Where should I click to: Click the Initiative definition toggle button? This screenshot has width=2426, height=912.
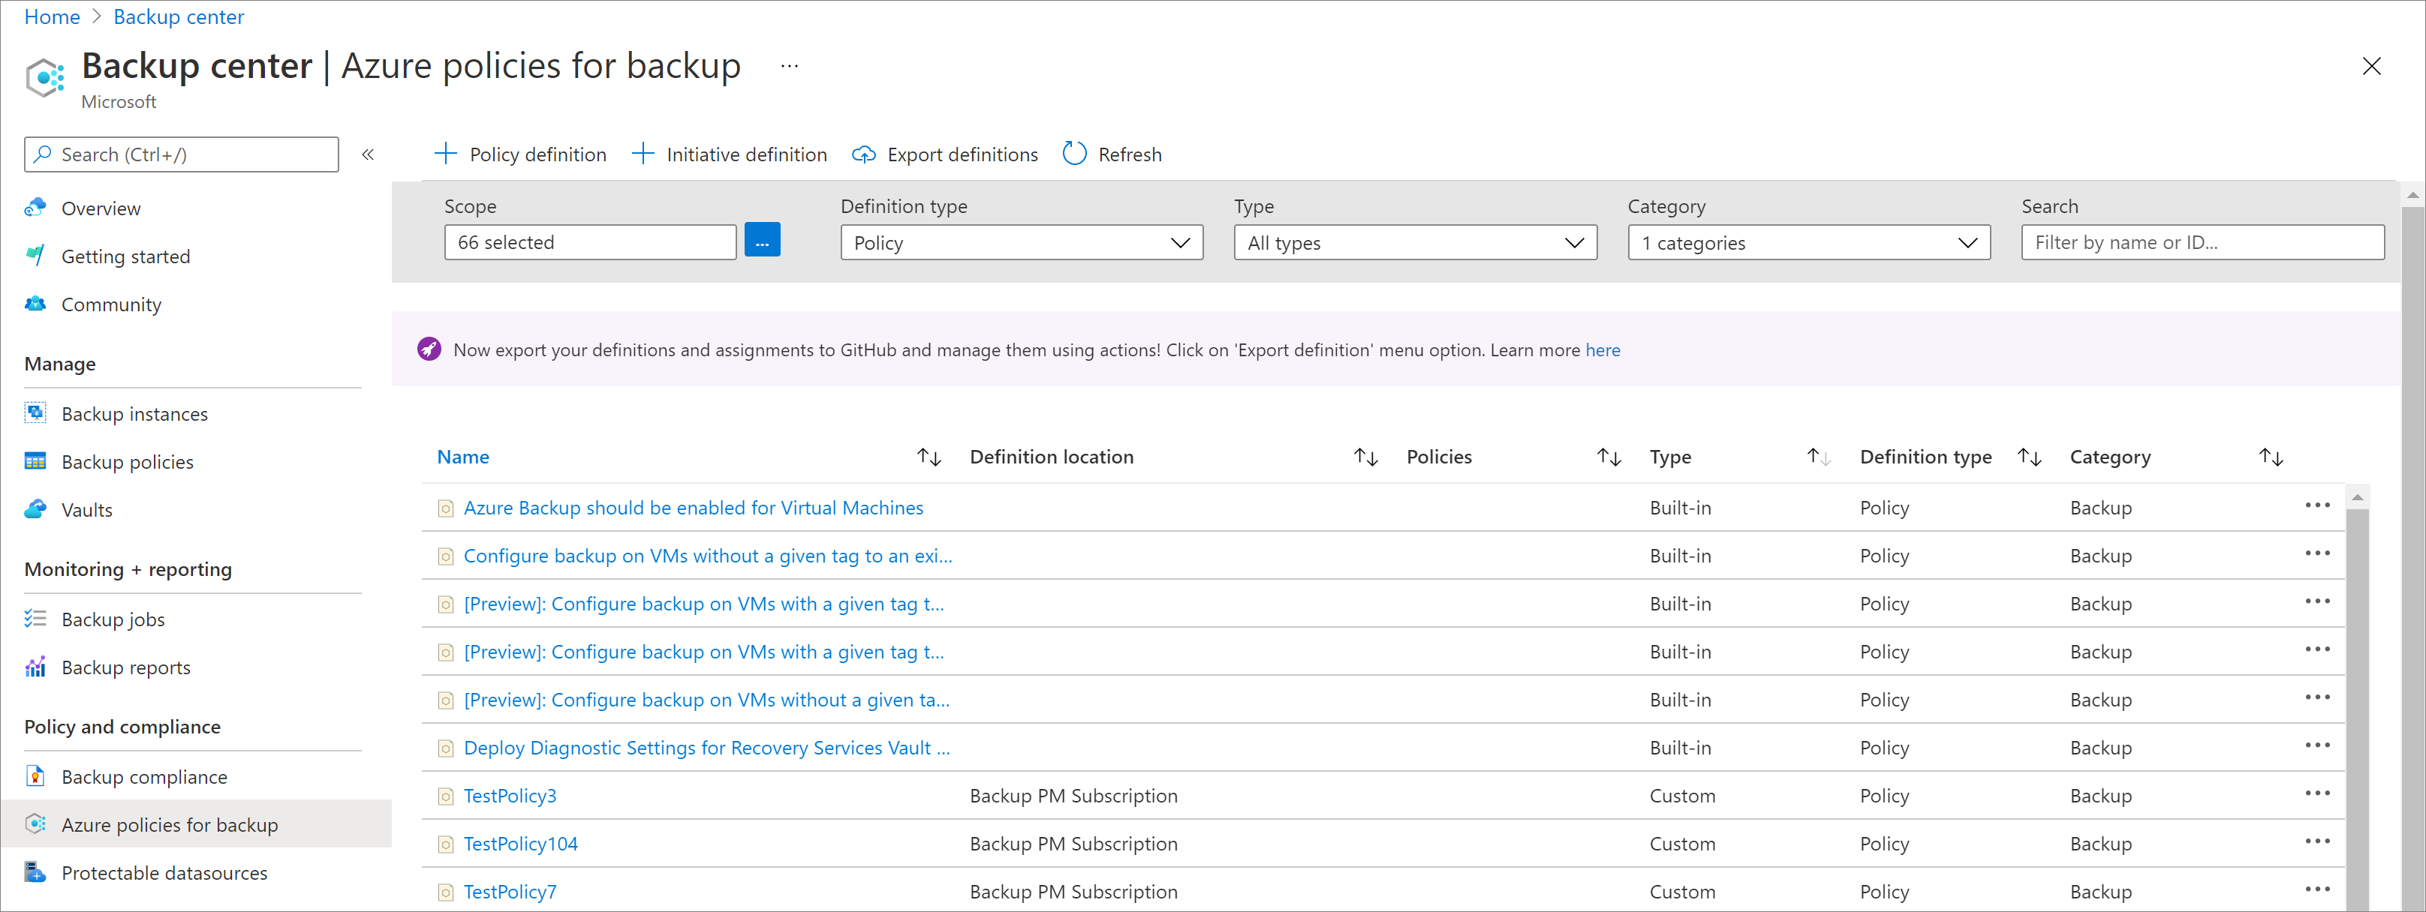coord(730,153)
